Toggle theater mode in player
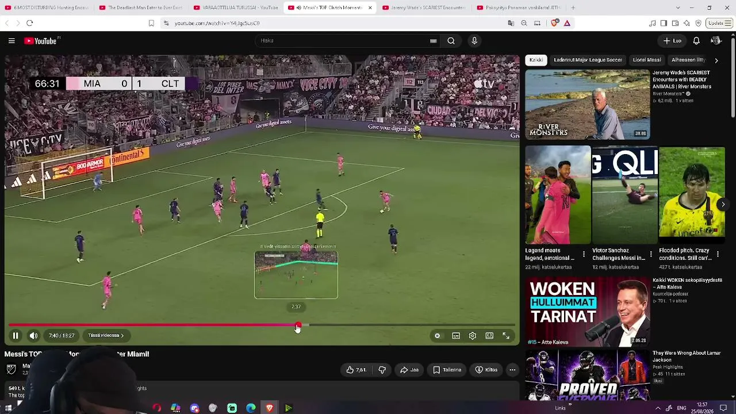 click(x=489, y=336)
